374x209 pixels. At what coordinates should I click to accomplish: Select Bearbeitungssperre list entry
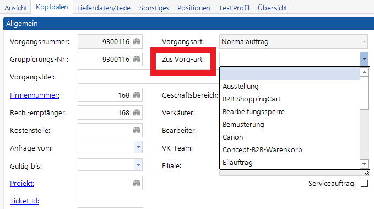point(290,111)
